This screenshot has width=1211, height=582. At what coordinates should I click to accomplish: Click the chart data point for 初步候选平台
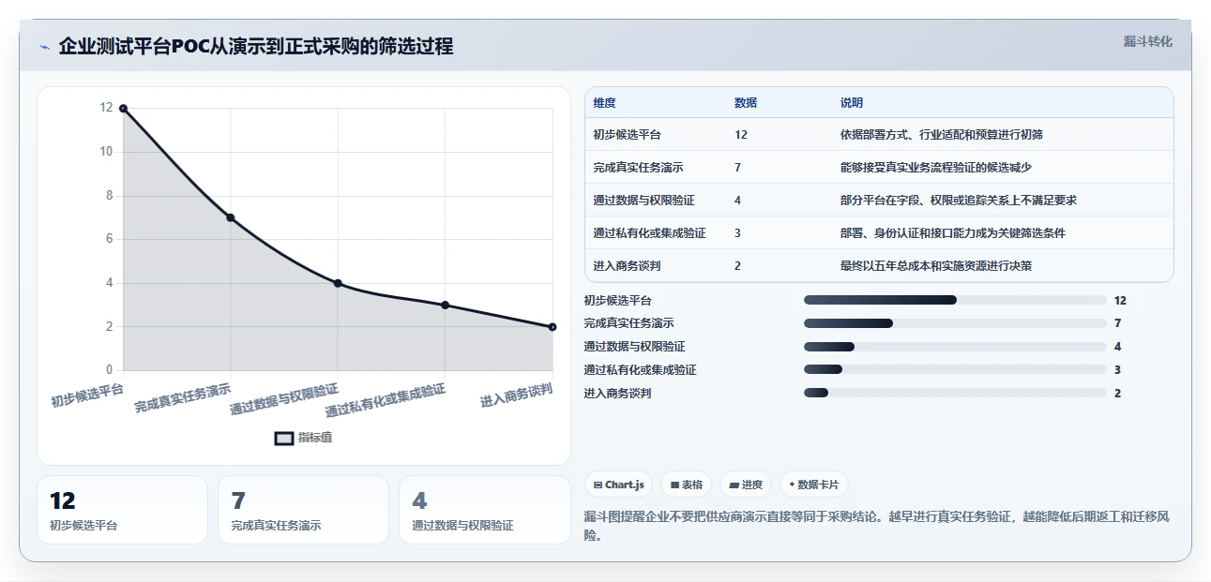pos(123,109)
